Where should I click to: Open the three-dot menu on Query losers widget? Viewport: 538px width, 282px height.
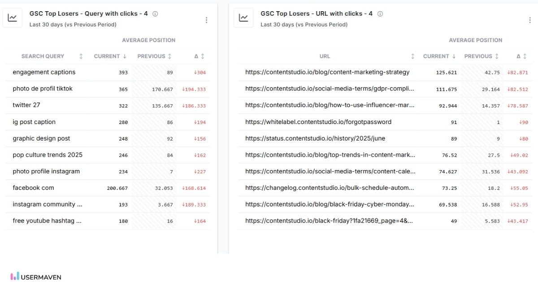point(207,20)
